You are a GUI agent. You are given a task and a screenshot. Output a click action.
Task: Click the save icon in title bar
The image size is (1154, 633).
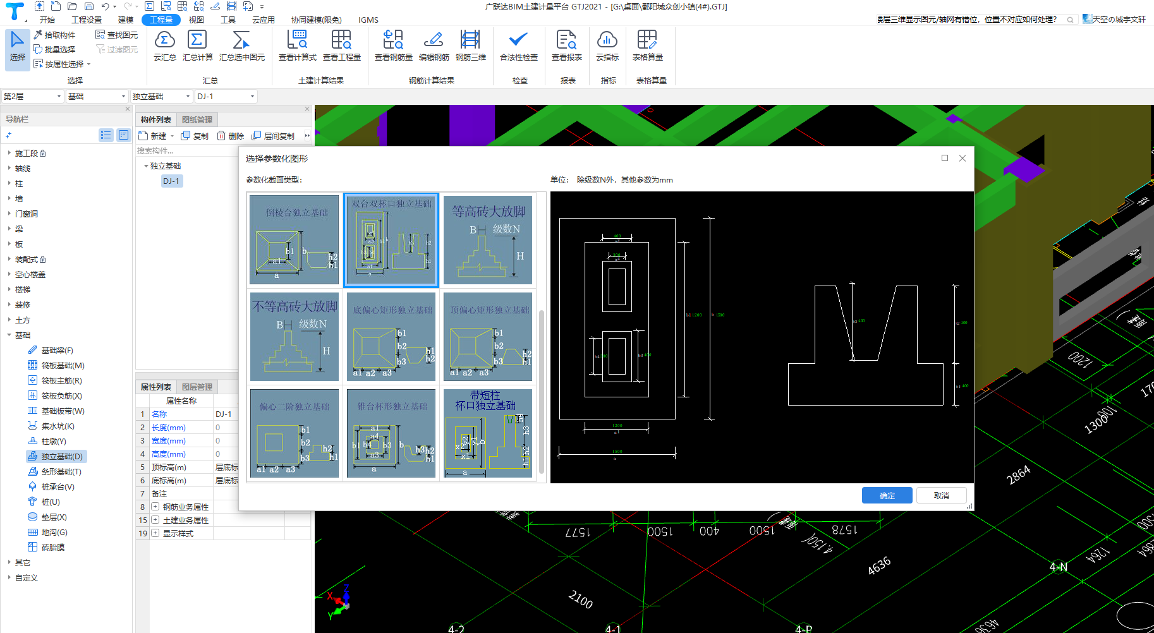[89, 6]
